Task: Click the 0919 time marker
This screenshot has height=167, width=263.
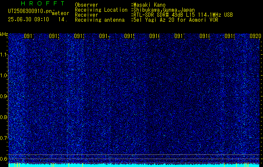Action: [230, 36]
